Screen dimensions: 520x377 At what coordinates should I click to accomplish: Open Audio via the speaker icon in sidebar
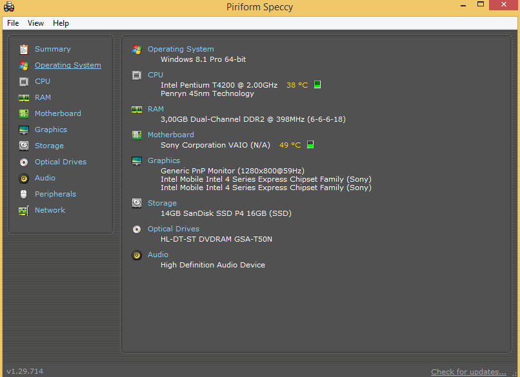point(24,178)
